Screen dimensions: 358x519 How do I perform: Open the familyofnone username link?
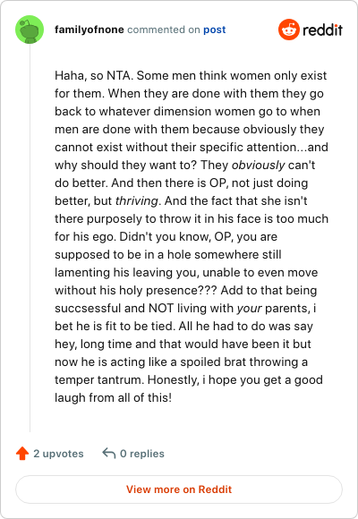click(x=89, y=30)
